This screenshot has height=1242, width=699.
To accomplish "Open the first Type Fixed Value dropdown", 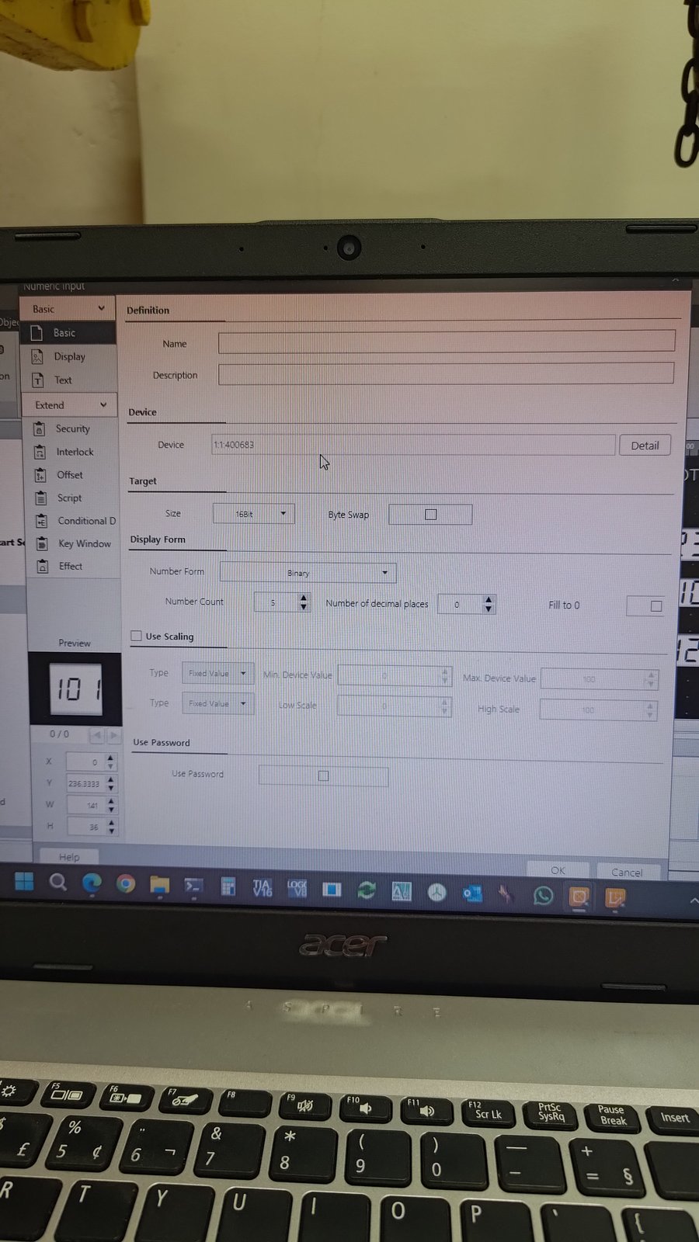I will point(218,674).
